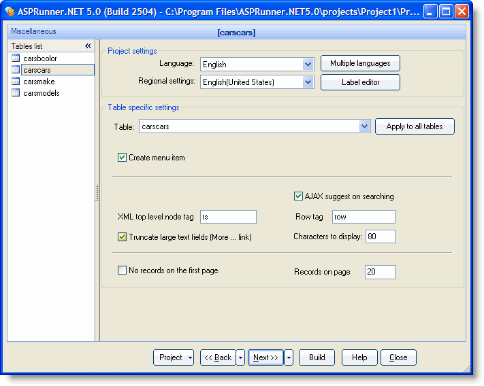Click the carsbcolor table icon

(16, 58)
